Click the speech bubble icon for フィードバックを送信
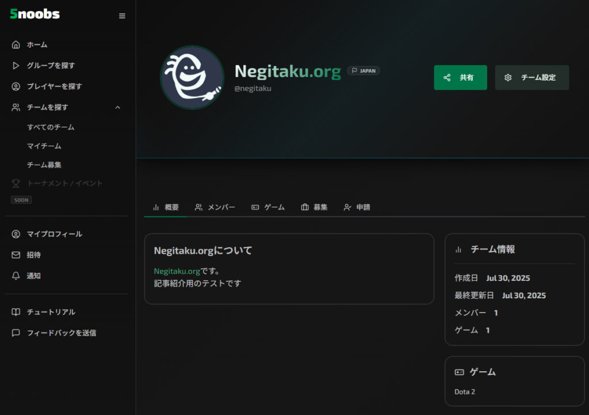 pyautogui.click(x=16, y=333)
